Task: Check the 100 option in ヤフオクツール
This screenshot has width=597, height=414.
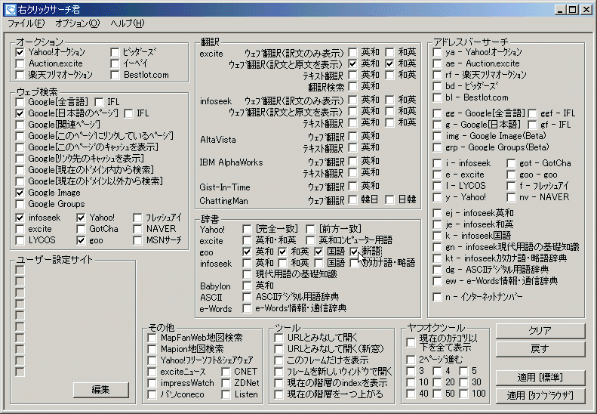Action: tap(463, 394)
